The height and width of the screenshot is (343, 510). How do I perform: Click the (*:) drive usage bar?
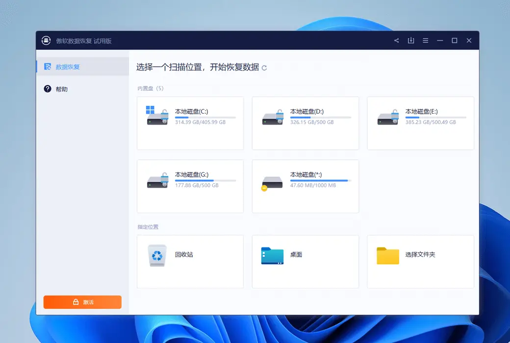point(321,180)
